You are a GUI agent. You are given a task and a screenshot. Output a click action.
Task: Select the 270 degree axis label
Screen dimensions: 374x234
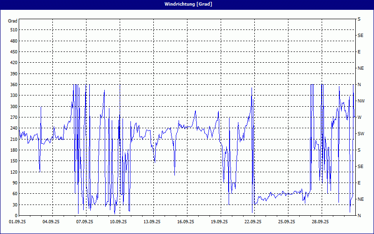coord(13,117)
